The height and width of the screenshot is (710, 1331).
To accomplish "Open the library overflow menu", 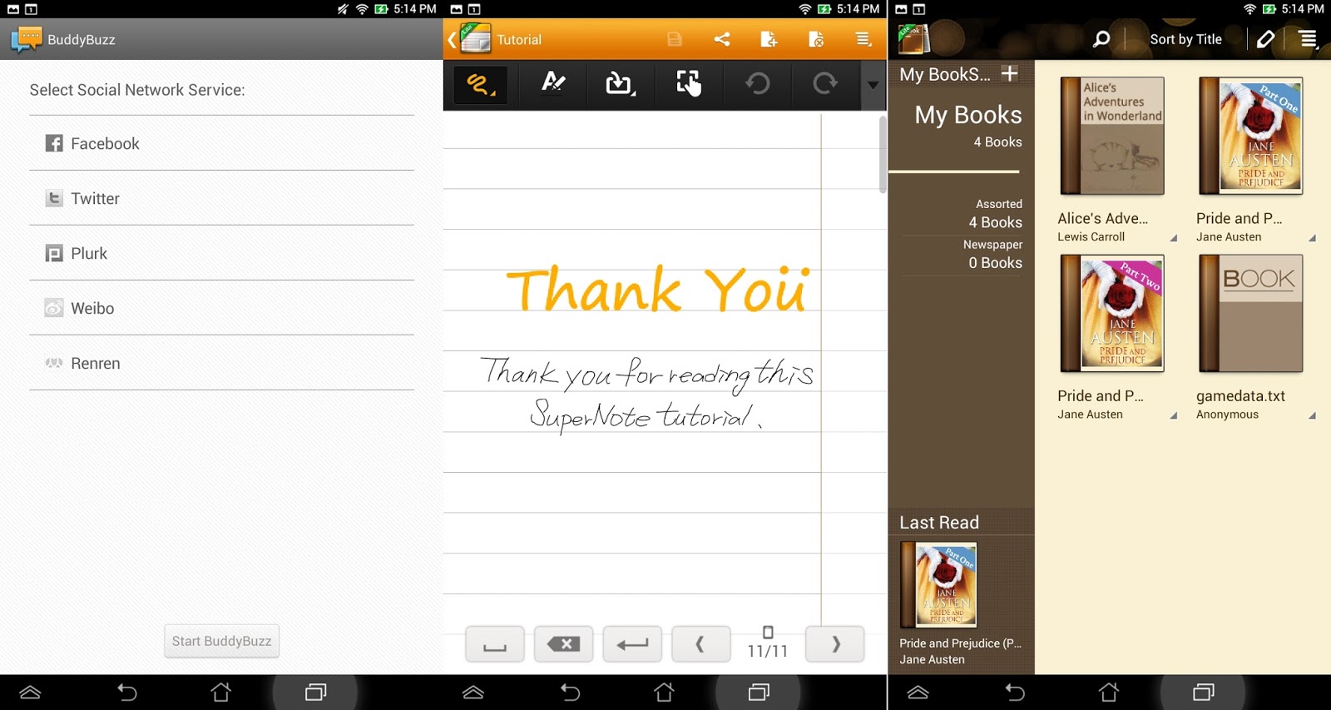I will point(1309,39).
